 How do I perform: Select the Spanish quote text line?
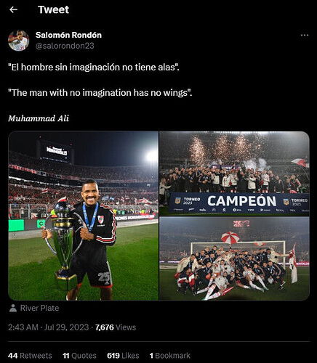coord(94,67)
